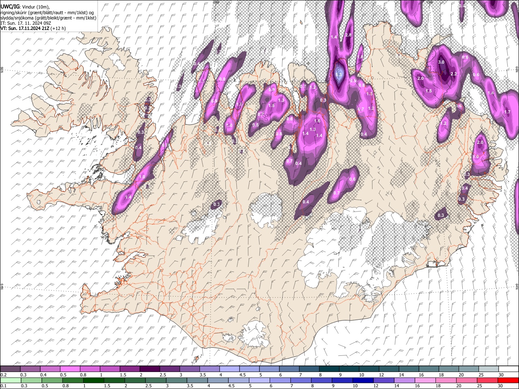The height and width of the screenshot is (389, 519).
Task: Click the VT: Sun. 17.11.2024 21Z (+12 h) line
Action: pos(33,28)
